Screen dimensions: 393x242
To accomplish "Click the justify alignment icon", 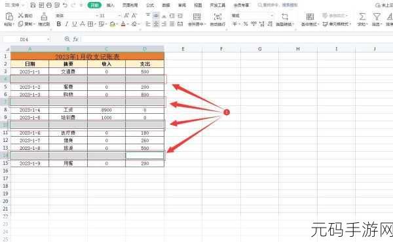I will point(172,24).
